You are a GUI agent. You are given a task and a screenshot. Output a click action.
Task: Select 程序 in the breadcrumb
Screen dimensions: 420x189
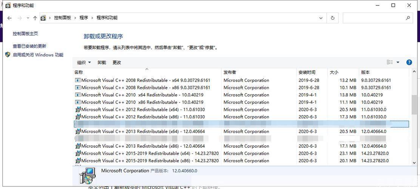pos(83,18)
